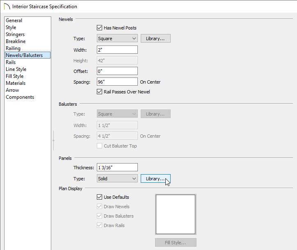The height and width of the screenshot is (250, 297).
Task: Click the Balusters Width field
Action: pos(117,125)
